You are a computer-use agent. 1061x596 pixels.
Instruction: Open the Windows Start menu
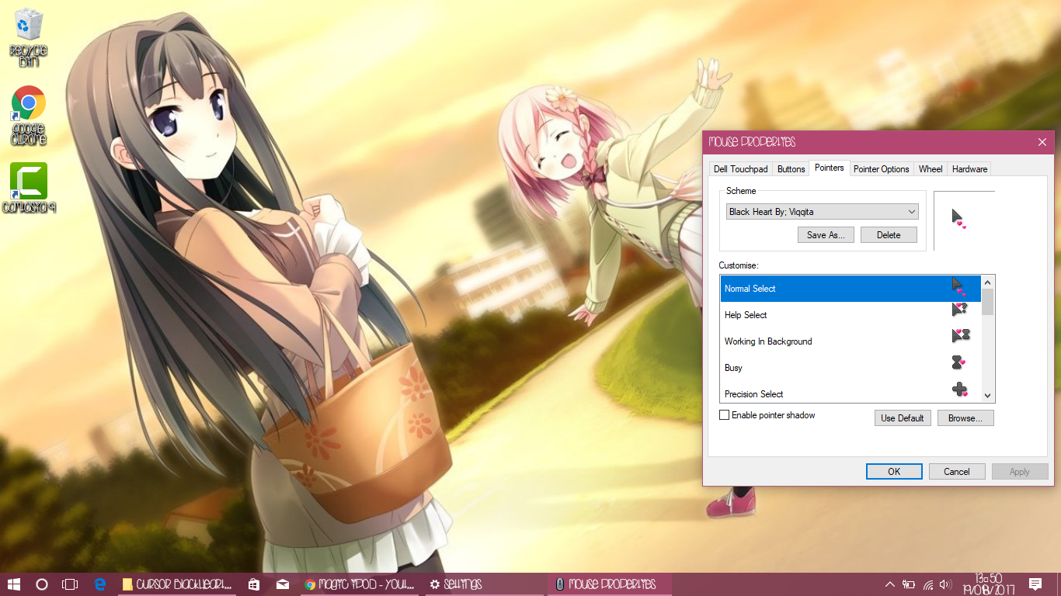(13, 584)
